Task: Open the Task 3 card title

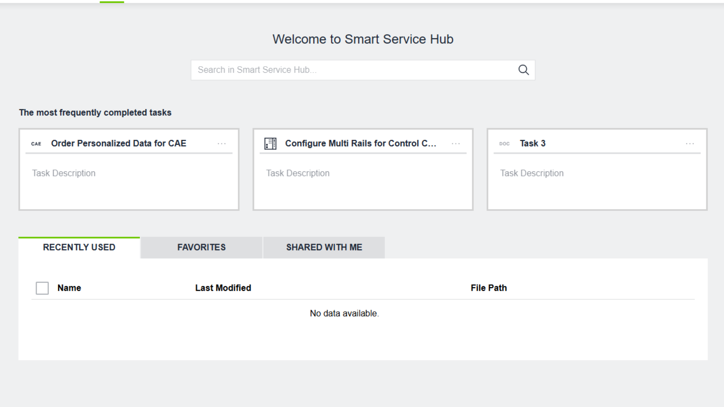Action: click(533, 143)
